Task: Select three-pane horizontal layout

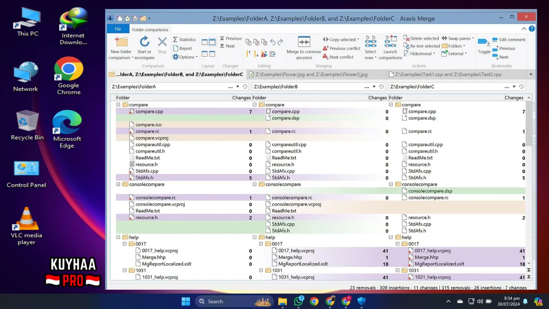Action: (x=212, y=54)
